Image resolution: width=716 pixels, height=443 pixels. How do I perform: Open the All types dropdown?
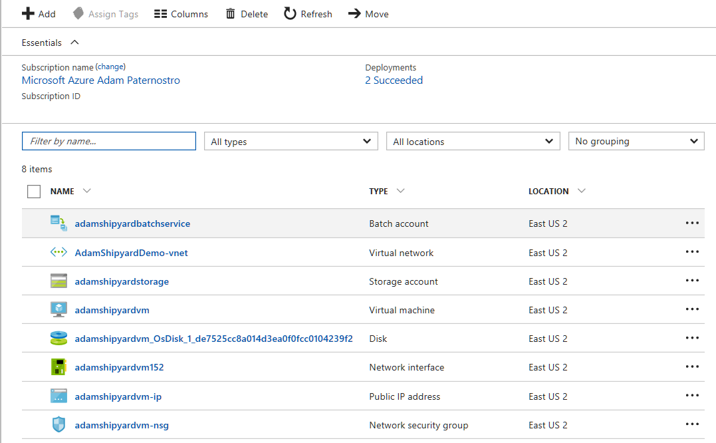(291, 141)
